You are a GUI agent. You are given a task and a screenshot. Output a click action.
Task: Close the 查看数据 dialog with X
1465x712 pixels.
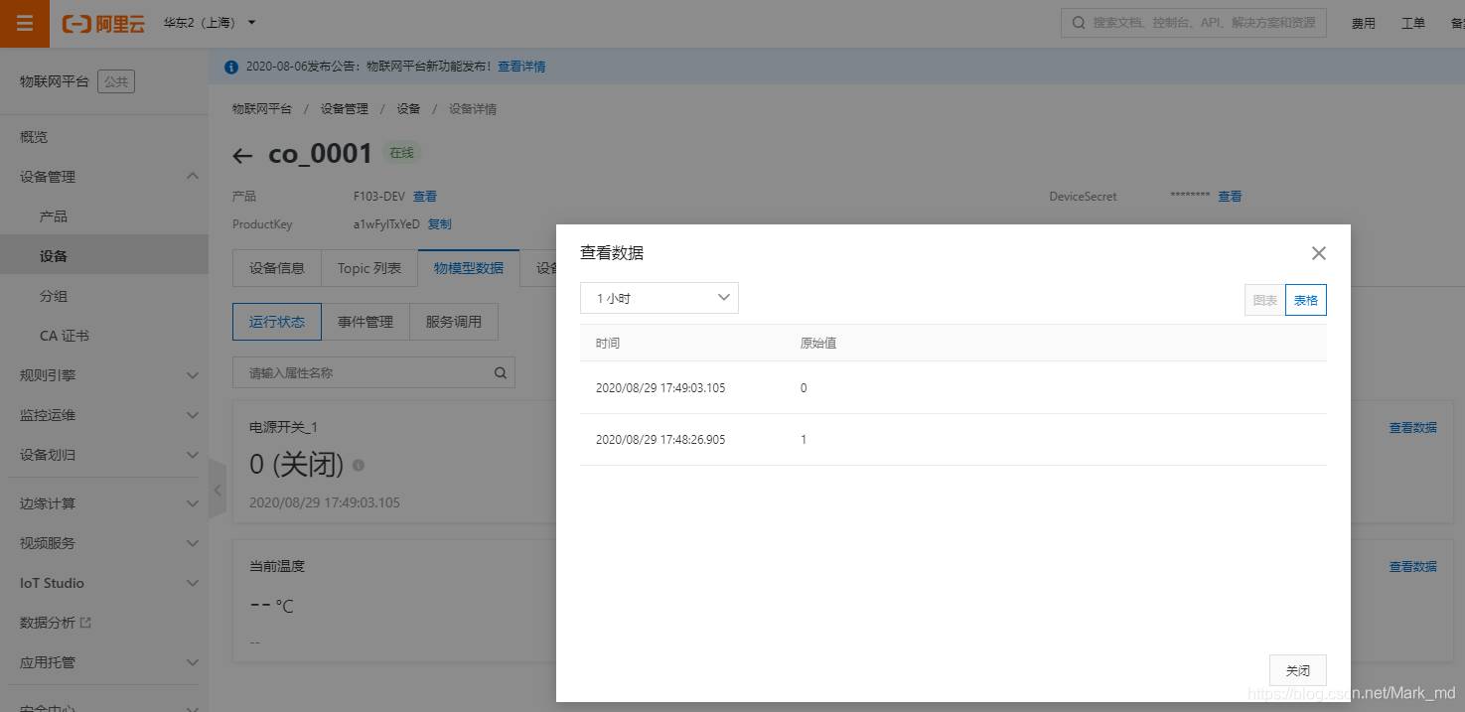(x=1318, y=253)
